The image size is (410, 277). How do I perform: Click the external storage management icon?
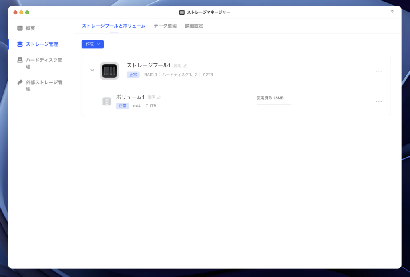click(20, 82)
